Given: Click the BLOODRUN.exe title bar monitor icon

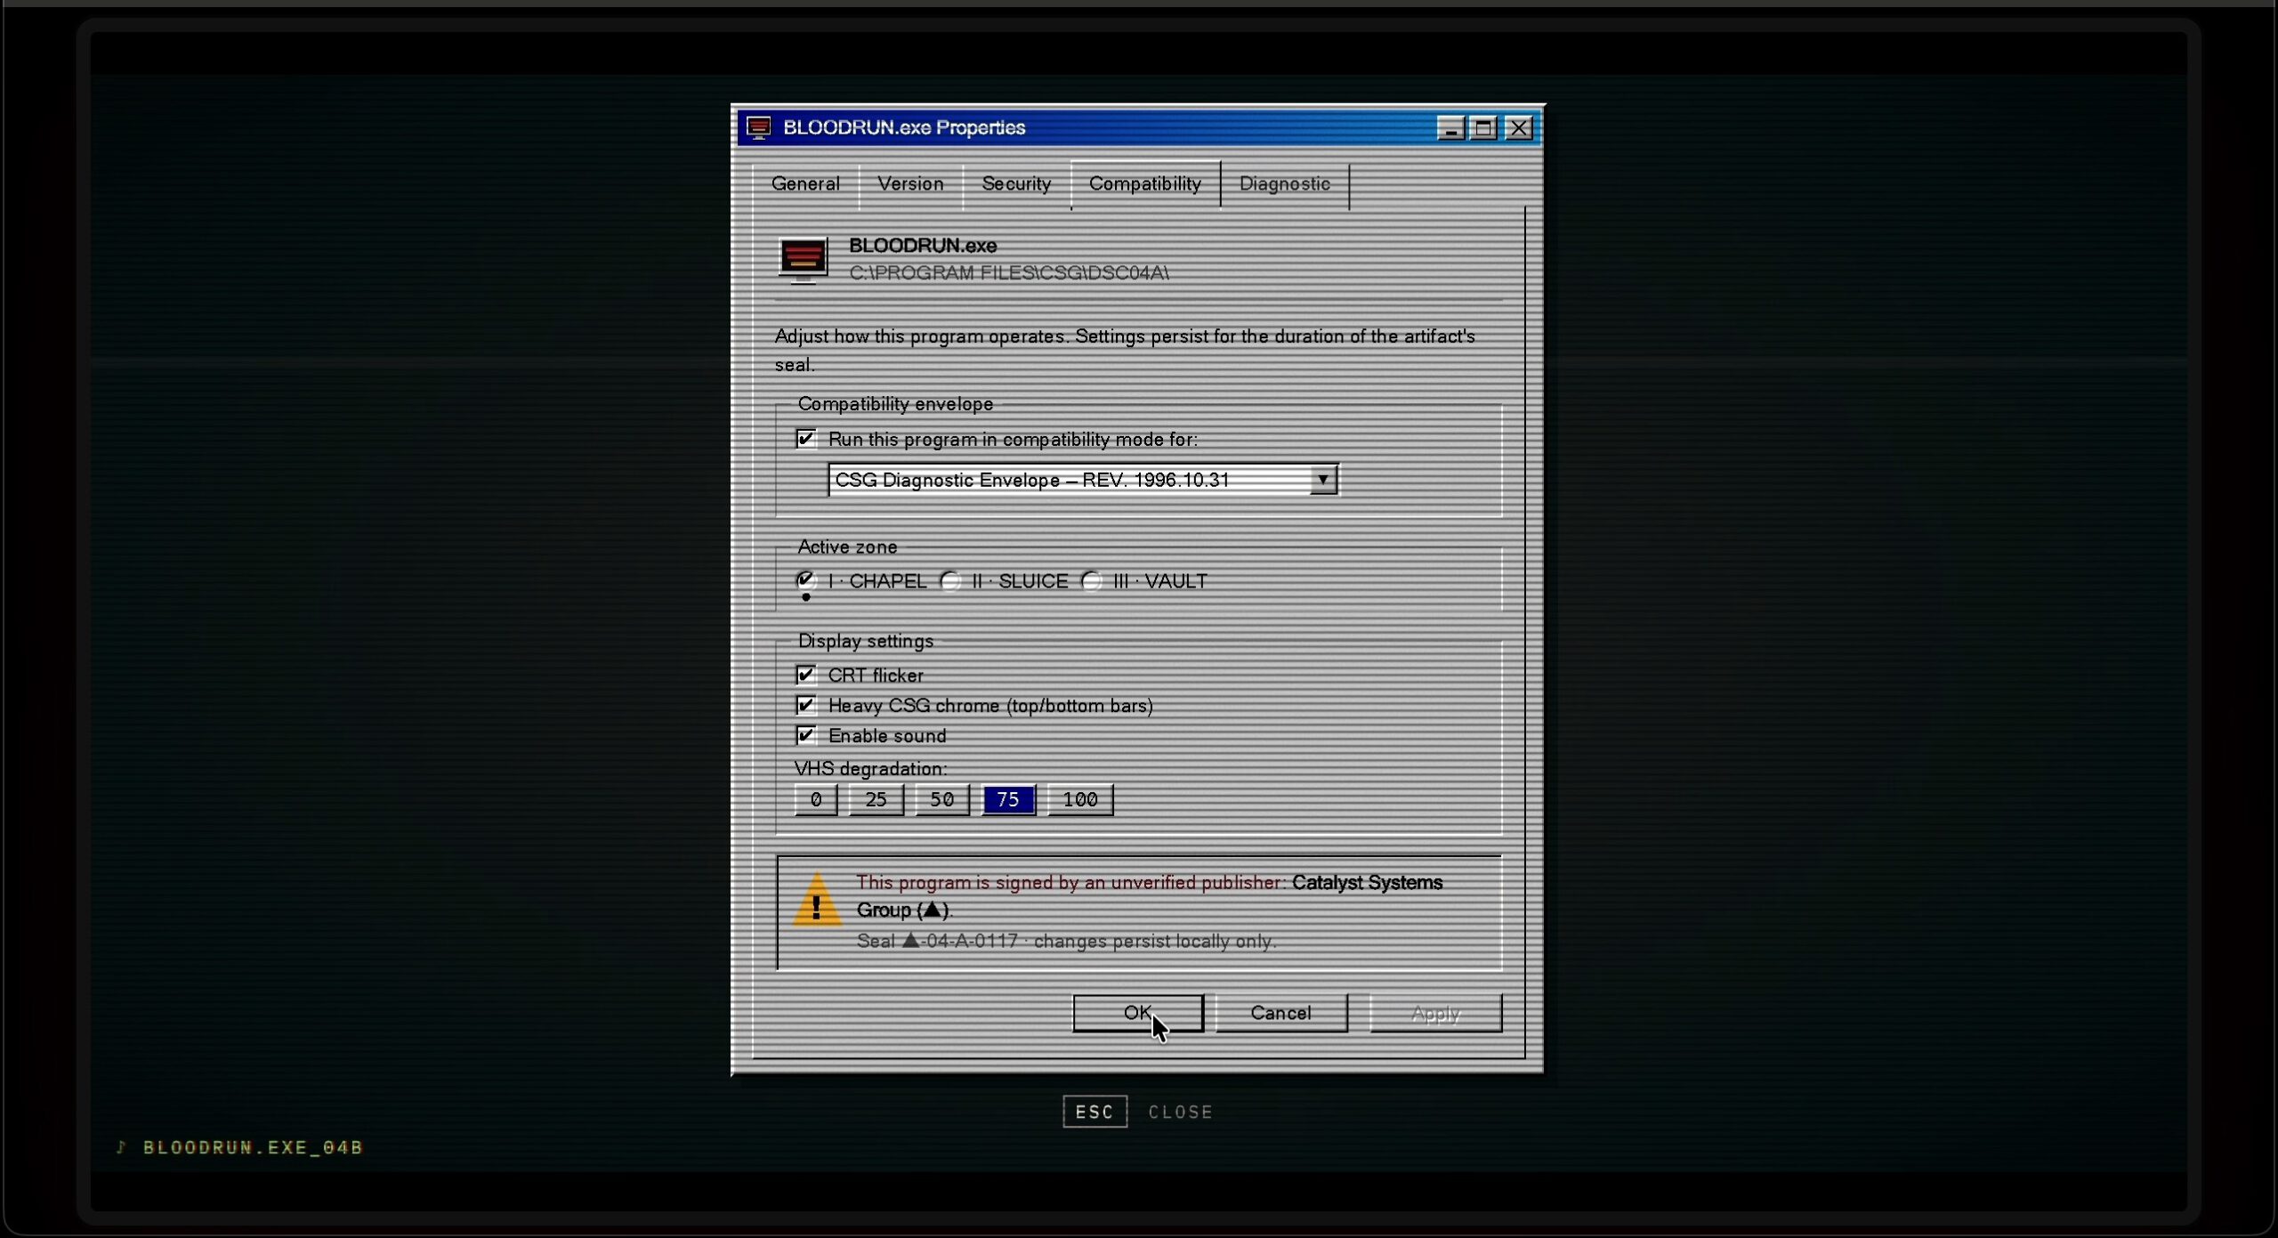Looking at the screenshot, I should pos(758,128).
